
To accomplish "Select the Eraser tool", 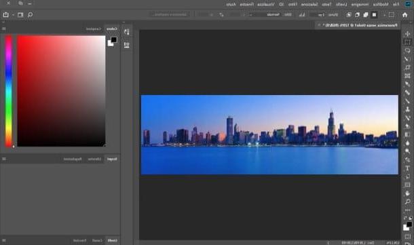I will 407,126.
